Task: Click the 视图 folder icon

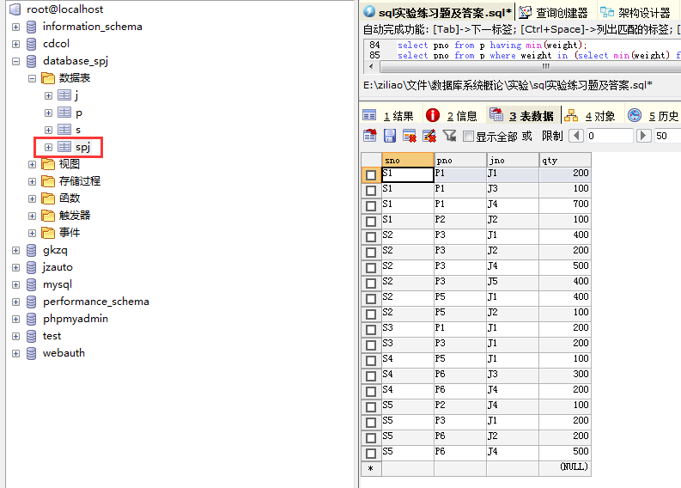Action: pyautogui.click(x=48, y=164)
